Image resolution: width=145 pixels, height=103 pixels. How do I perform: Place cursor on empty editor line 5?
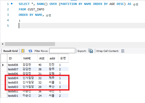[x=82, y=26]
